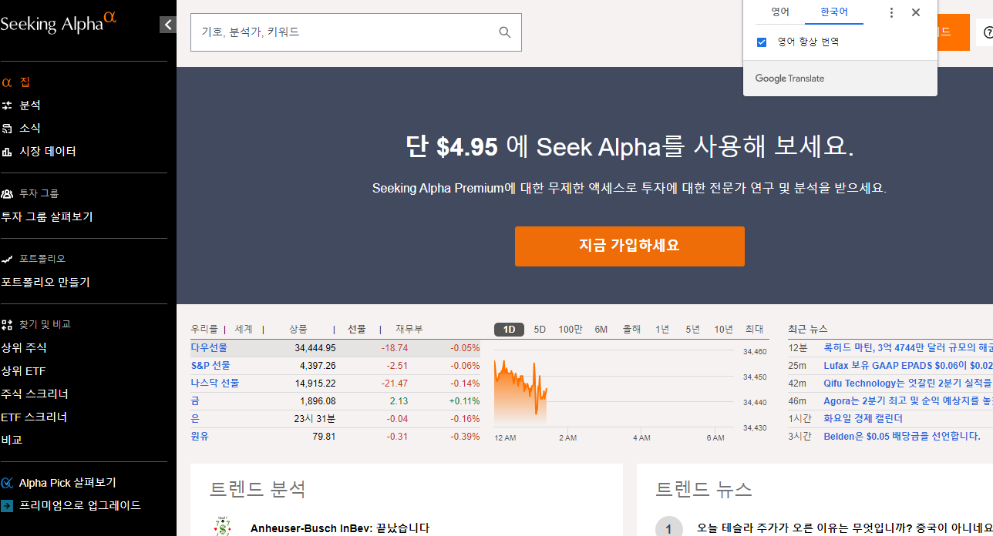Open the 소식 news section icon
The height and width of the screenshot is (536, 993).
pos(9,128)
